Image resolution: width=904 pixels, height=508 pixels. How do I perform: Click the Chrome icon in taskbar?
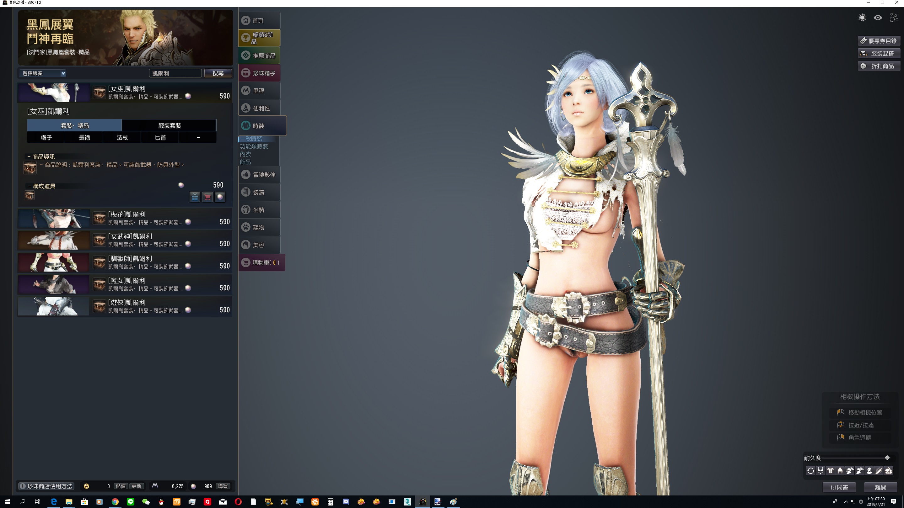(115, 502)
